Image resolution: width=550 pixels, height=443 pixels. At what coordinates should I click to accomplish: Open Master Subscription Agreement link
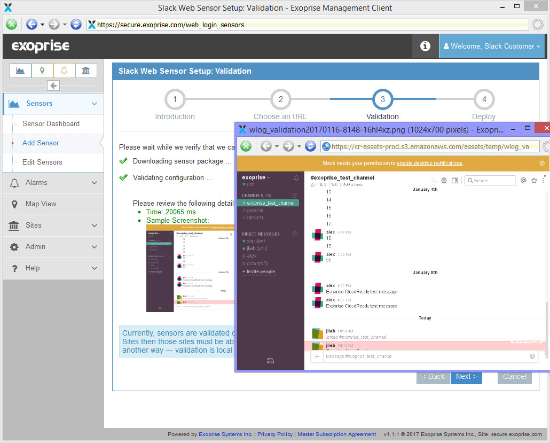click(x=337, y=434)
